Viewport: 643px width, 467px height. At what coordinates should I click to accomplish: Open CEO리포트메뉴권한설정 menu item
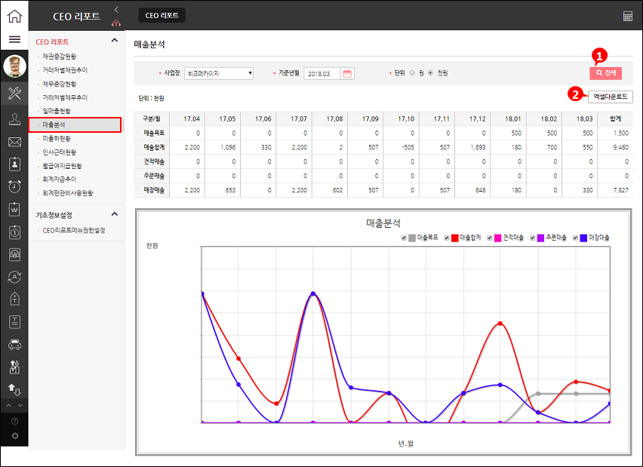pyautogui.click(x=74, y=230)
